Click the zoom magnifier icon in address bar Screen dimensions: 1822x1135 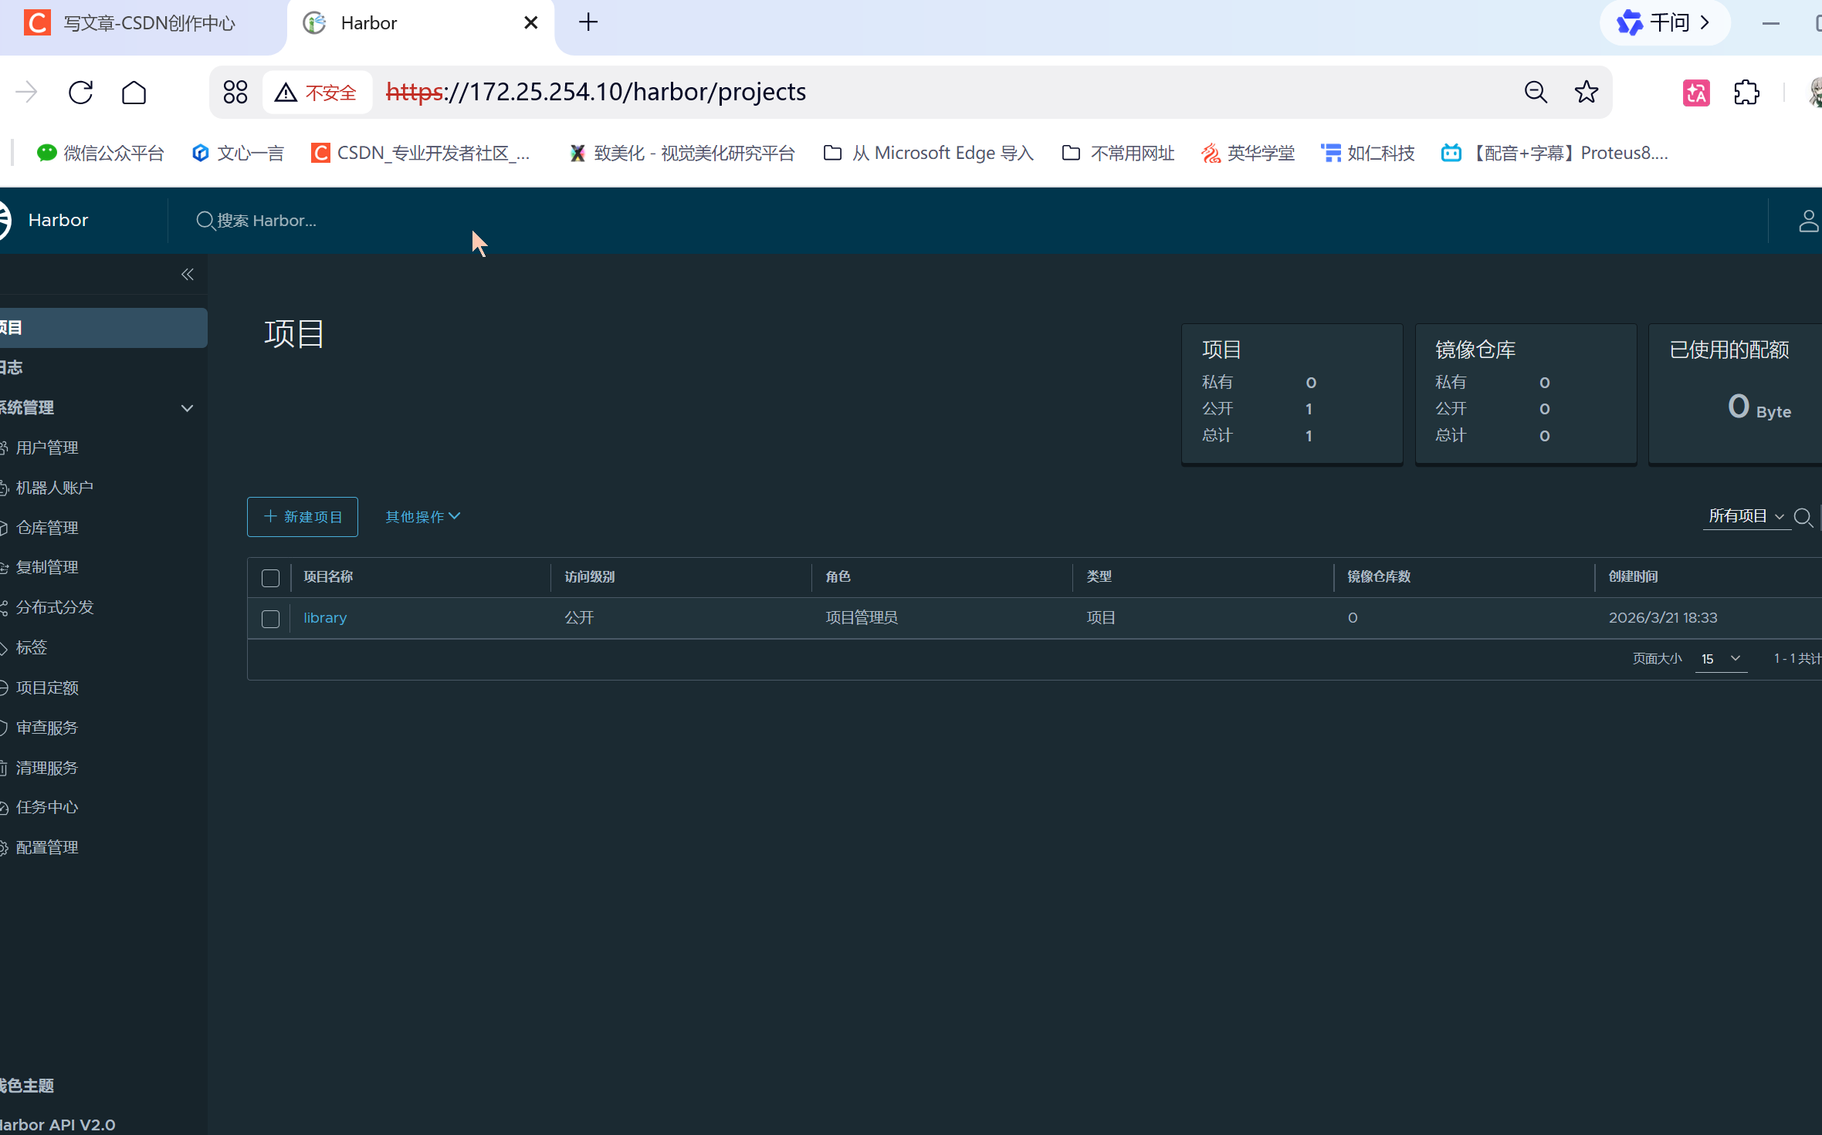tap(1536, 93)
